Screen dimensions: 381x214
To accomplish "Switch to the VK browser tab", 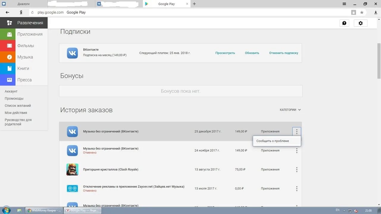I will point(119,4).
